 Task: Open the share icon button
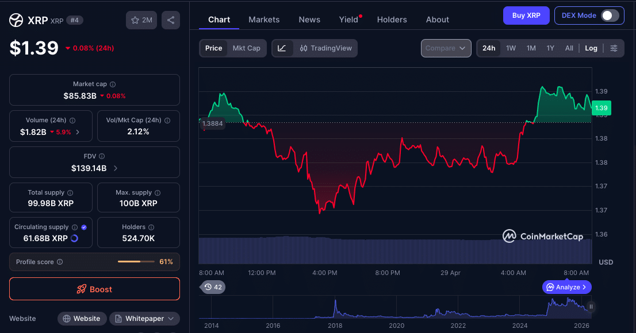click(x=171, y=20)
